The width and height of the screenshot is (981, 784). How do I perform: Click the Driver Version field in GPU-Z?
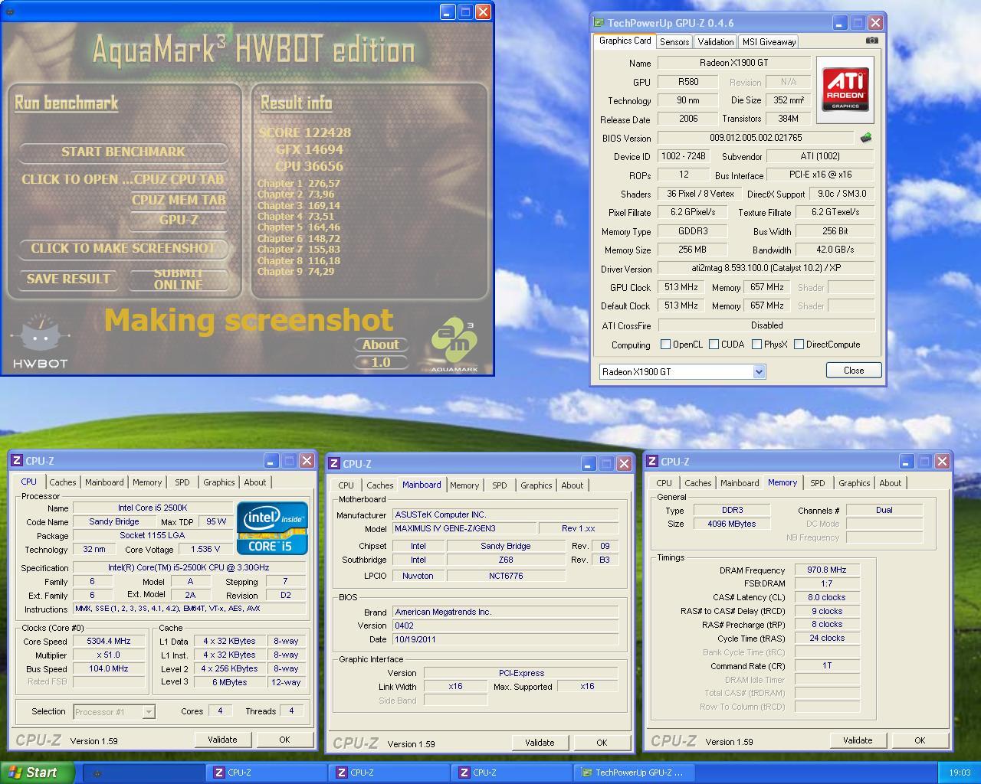[x=766, y=269]
